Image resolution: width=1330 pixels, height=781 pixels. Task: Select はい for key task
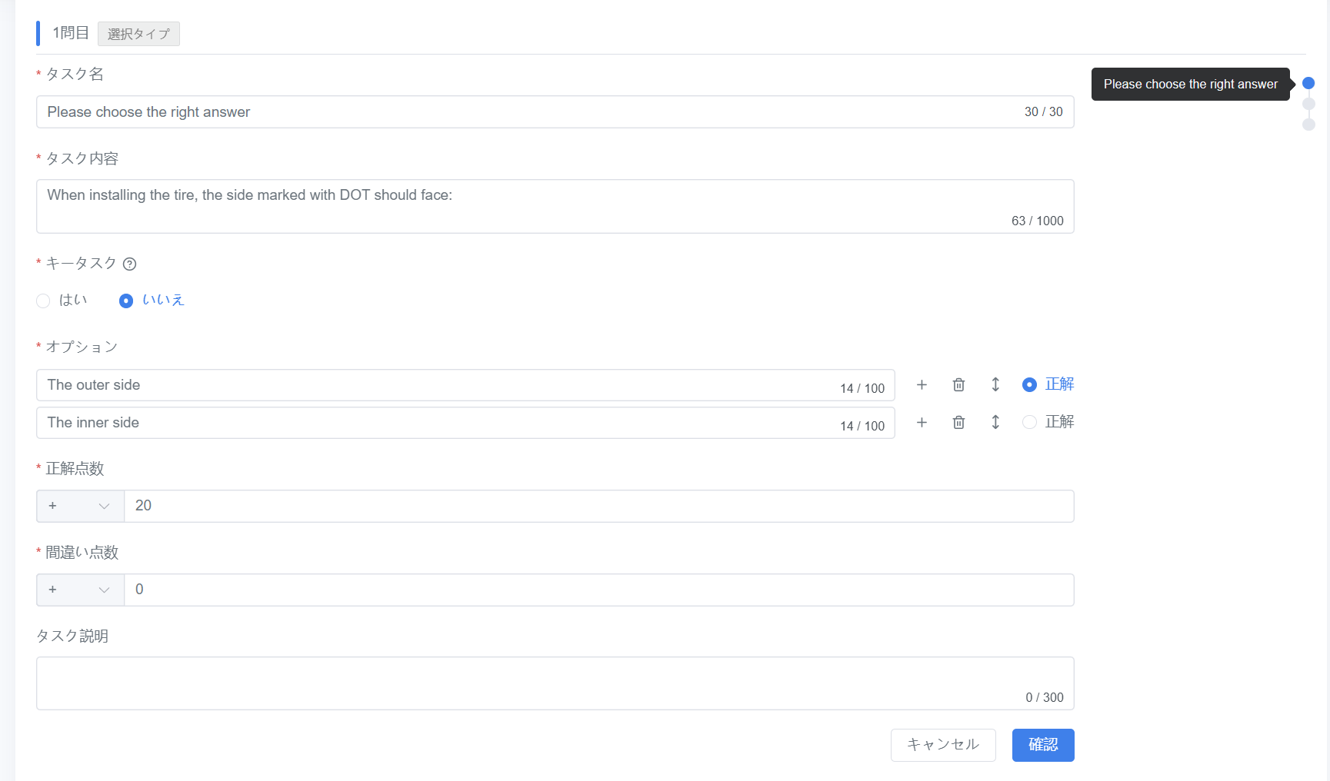coord(44,301)
